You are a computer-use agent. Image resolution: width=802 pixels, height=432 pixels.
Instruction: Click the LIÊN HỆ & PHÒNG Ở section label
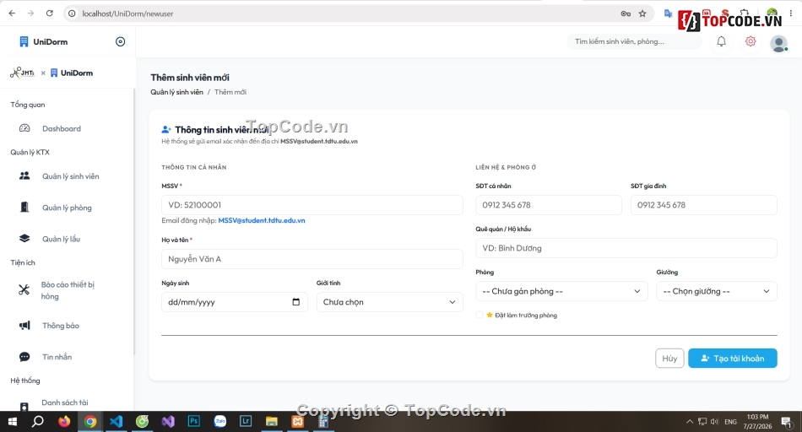506,167
